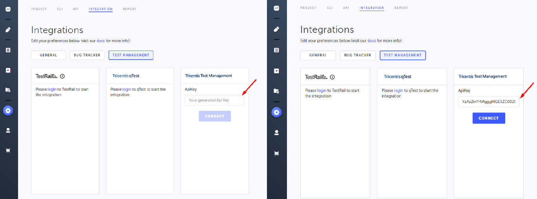Click TestRail login link in left screenshot

point(52,89)
